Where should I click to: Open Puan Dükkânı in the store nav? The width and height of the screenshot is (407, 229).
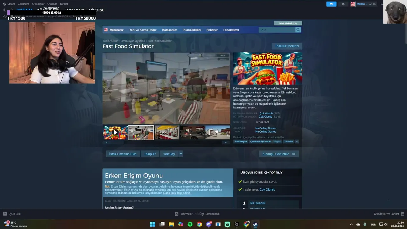192,30
